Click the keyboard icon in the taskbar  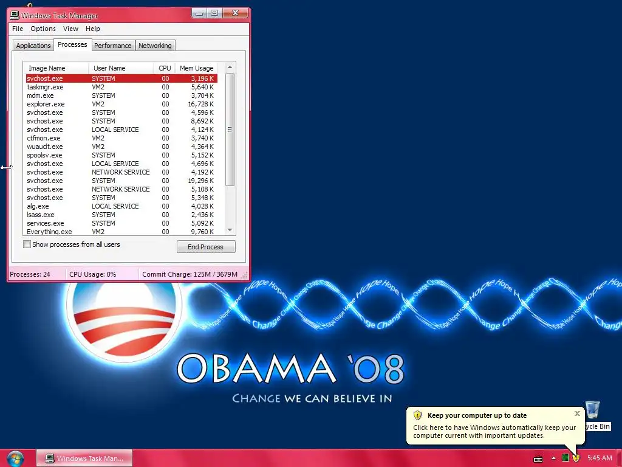538,458
